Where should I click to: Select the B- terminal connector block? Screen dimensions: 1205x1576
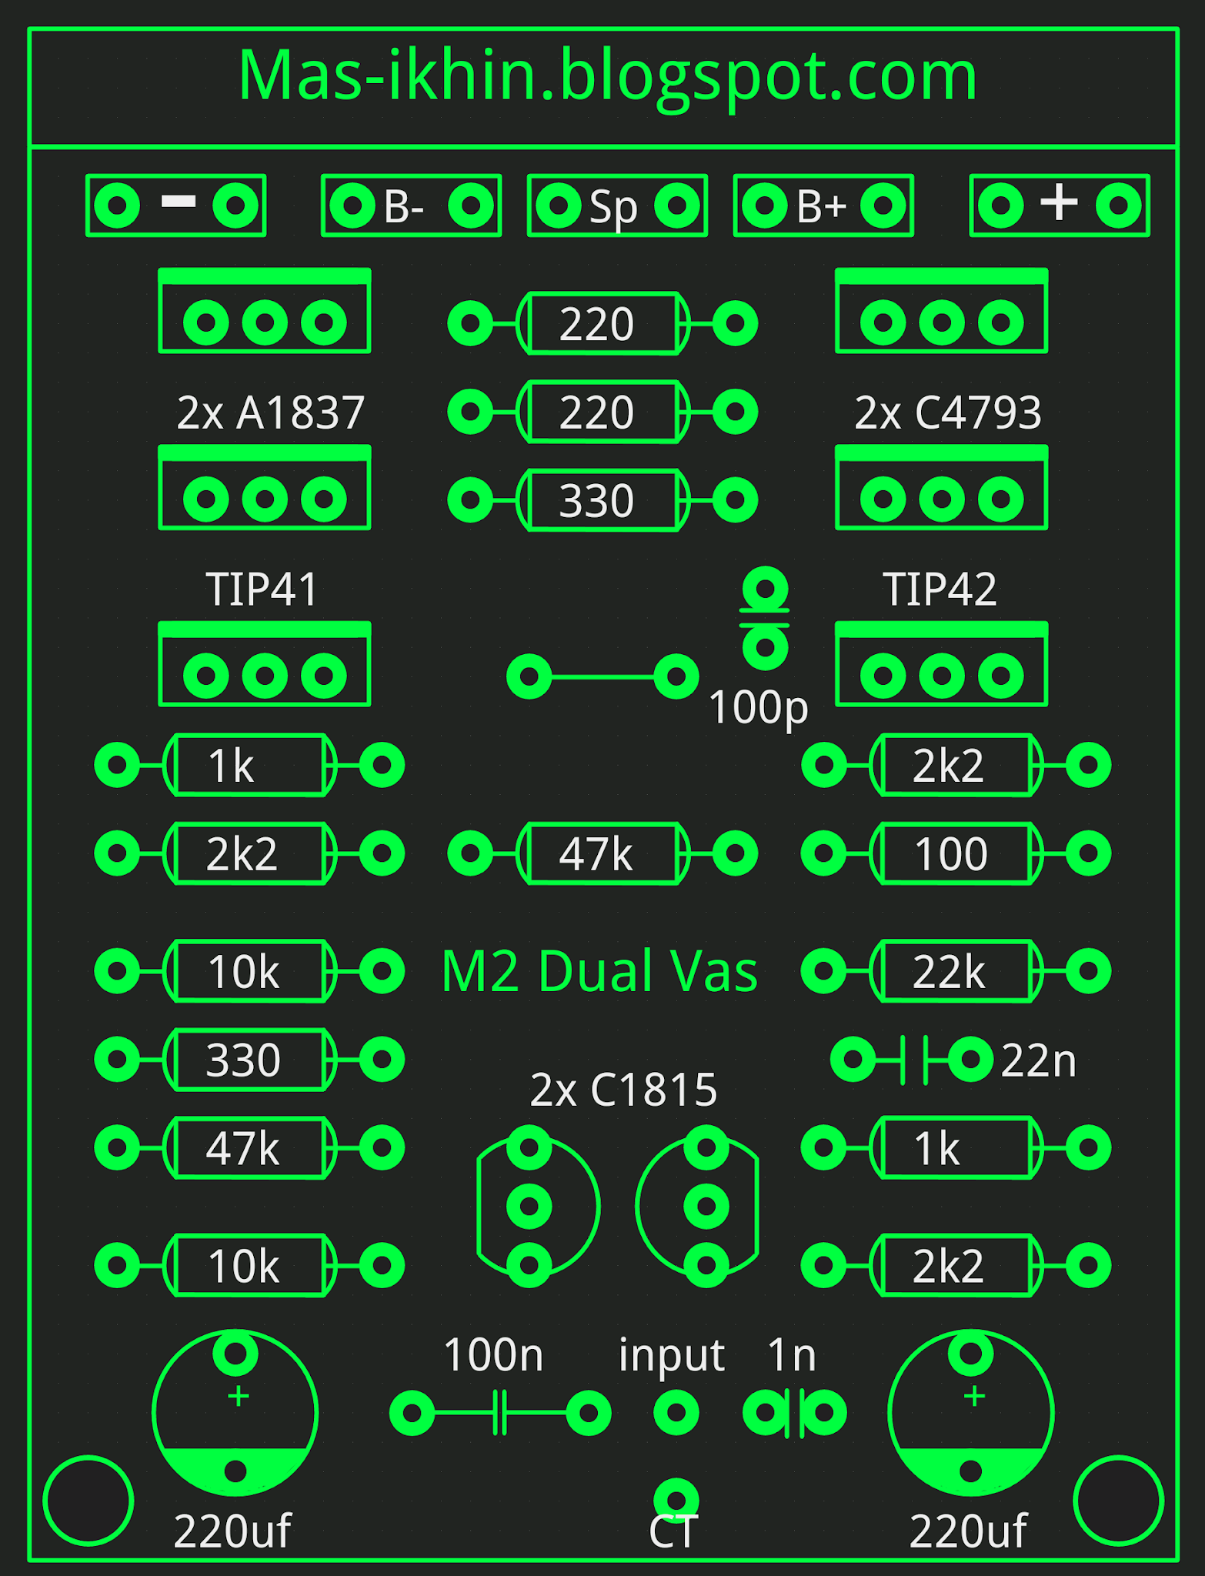412,205
